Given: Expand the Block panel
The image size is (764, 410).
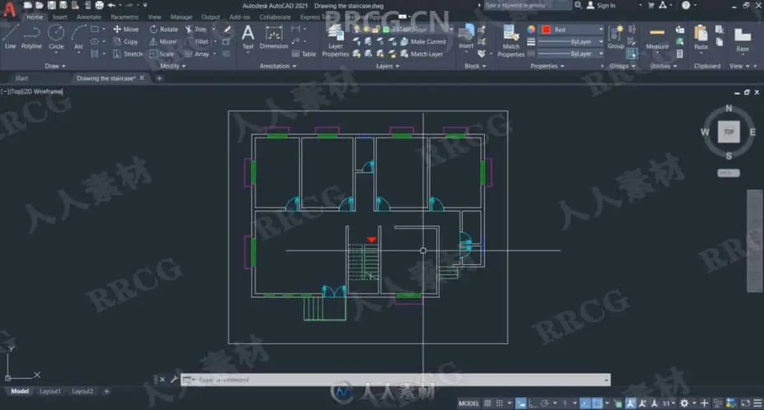Looking at the screenshot, I should (475, 66).
